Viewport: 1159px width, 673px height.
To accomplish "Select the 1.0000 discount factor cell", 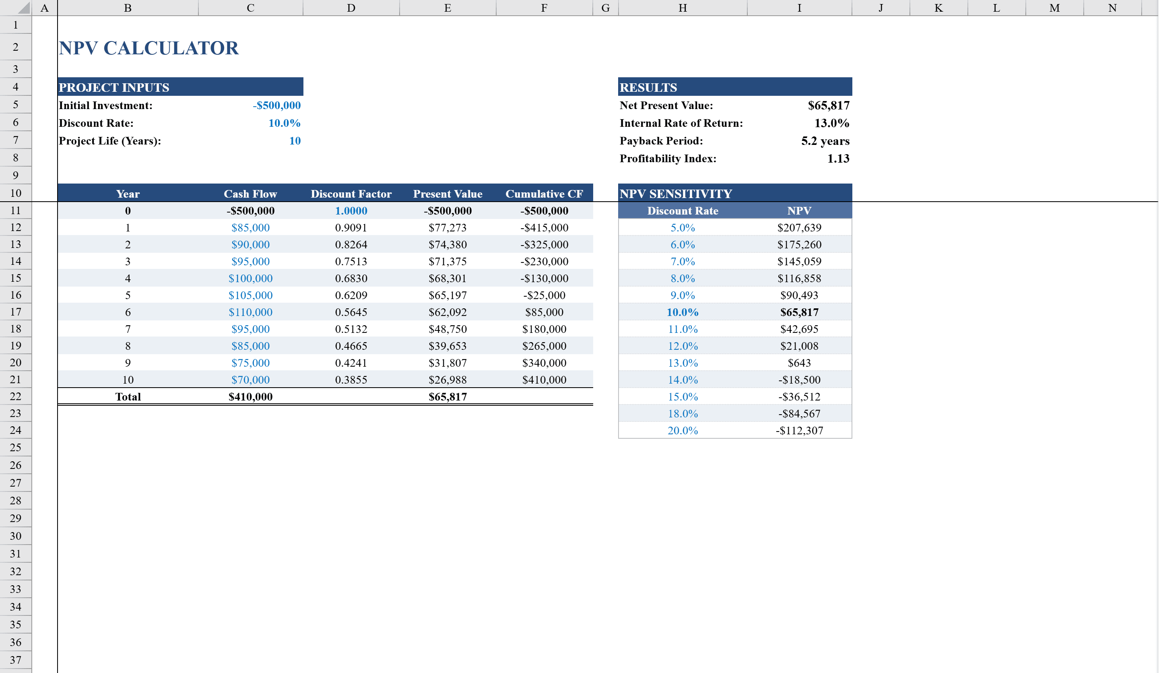I will 351,211.
